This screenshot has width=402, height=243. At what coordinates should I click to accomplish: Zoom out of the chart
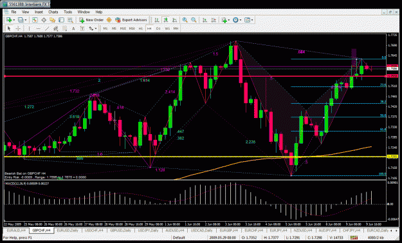click(194, 20)
